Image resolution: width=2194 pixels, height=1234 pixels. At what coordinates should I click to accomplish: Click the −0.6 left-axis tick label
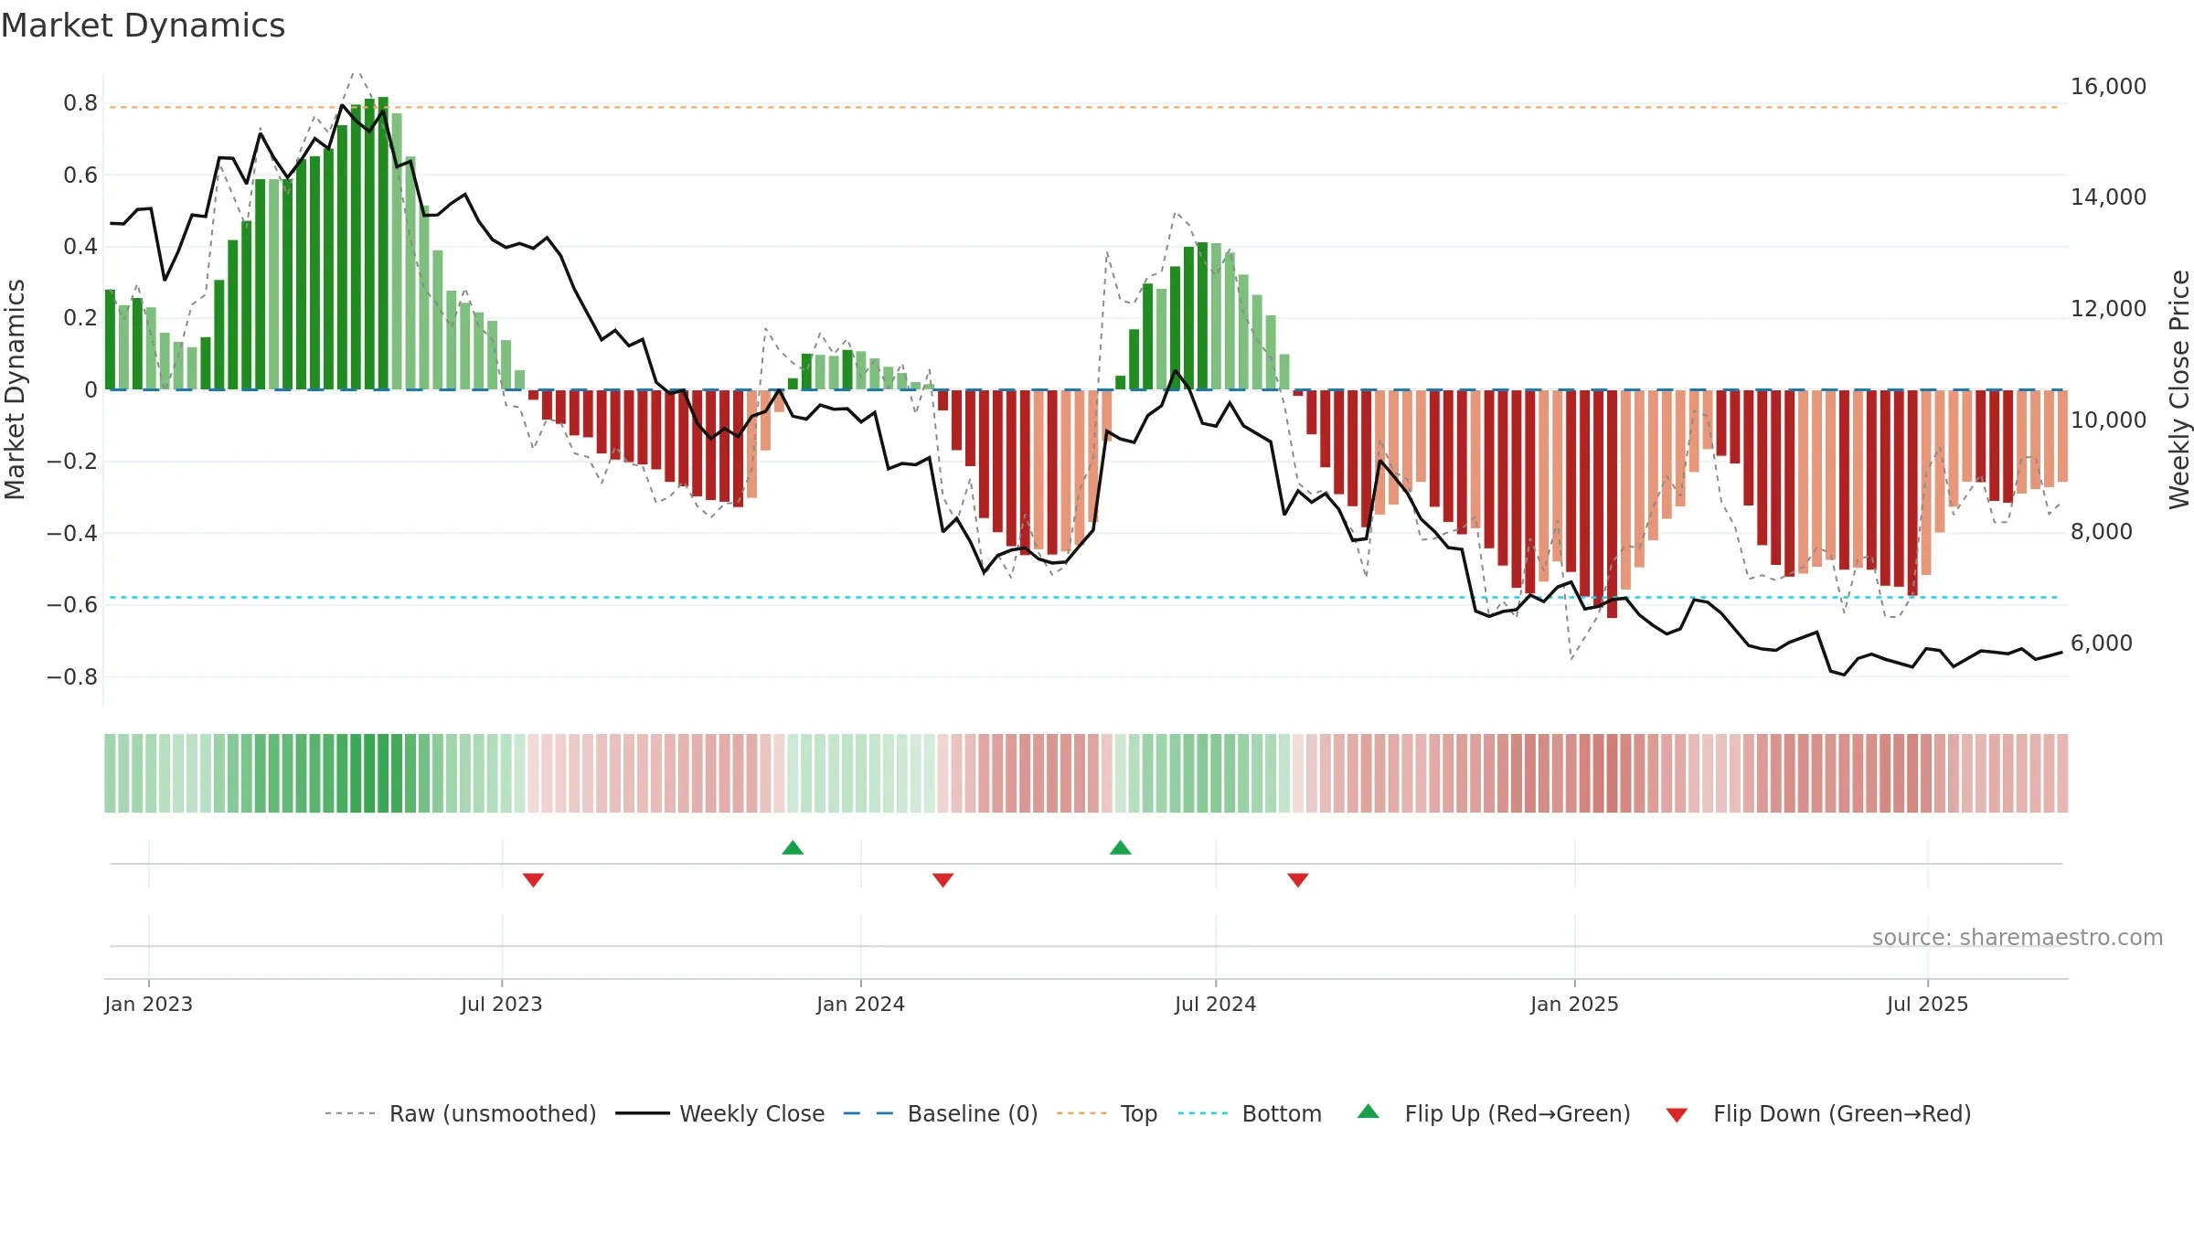point(72,605)
